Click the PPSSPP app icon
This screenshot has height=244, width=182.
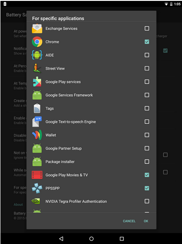(37, 188)
